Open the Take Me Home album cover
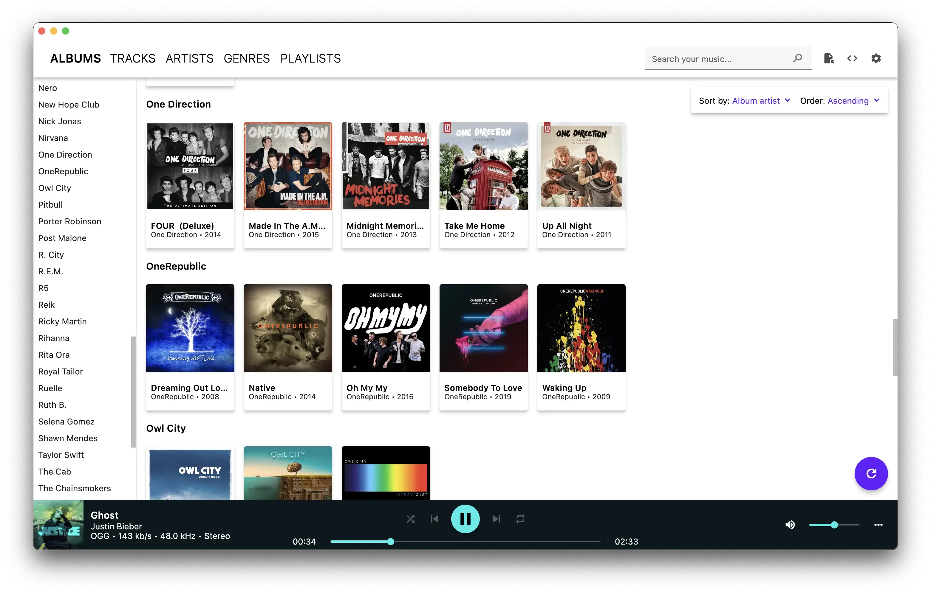 (x=483, y=167)
